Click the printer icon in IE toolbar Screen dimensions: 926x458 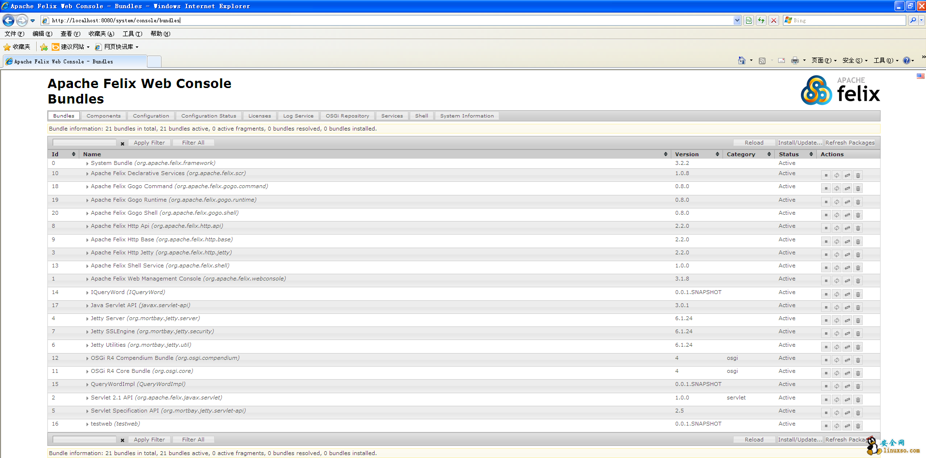point(795,60)
